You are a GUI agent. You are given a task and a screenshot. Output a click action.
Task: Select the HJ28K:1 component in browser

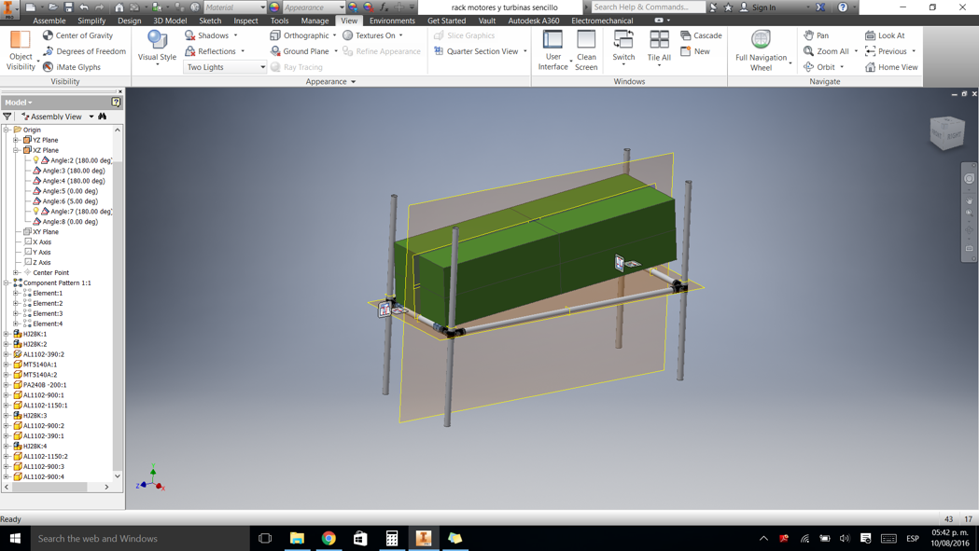coord(35,333)
